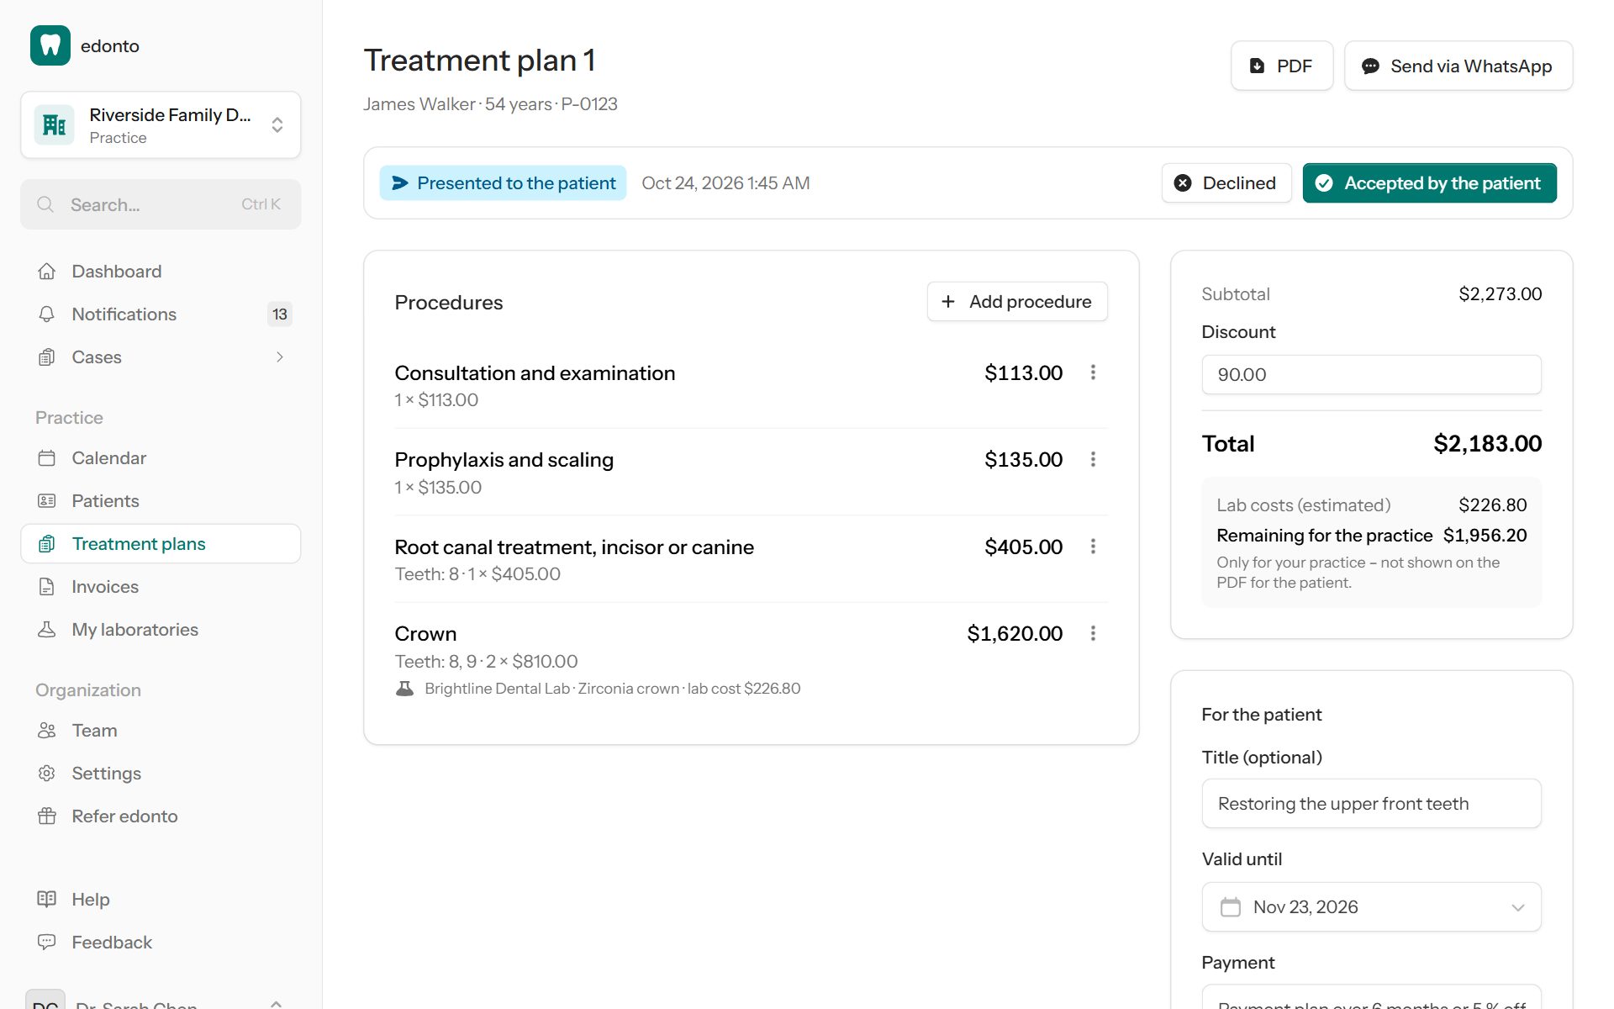
Task: Open options for Root canal treatment
Action: click(1093, 547)
